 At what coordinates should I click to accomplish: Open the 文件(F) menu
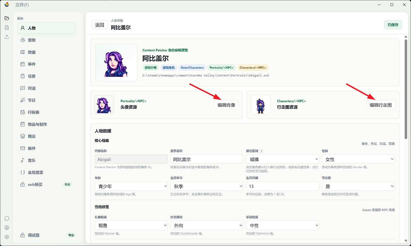pyautogui.click(x=22, y=5)
